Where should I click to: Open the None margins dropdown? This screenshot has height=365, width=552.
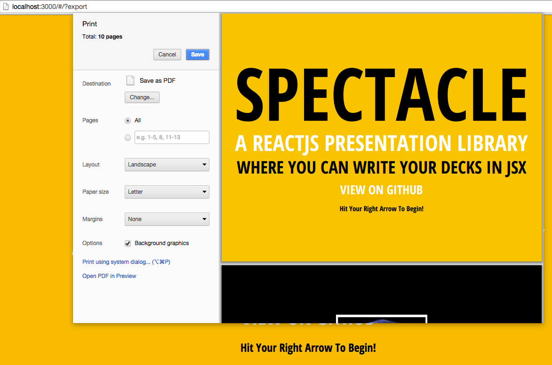(167, 219)
